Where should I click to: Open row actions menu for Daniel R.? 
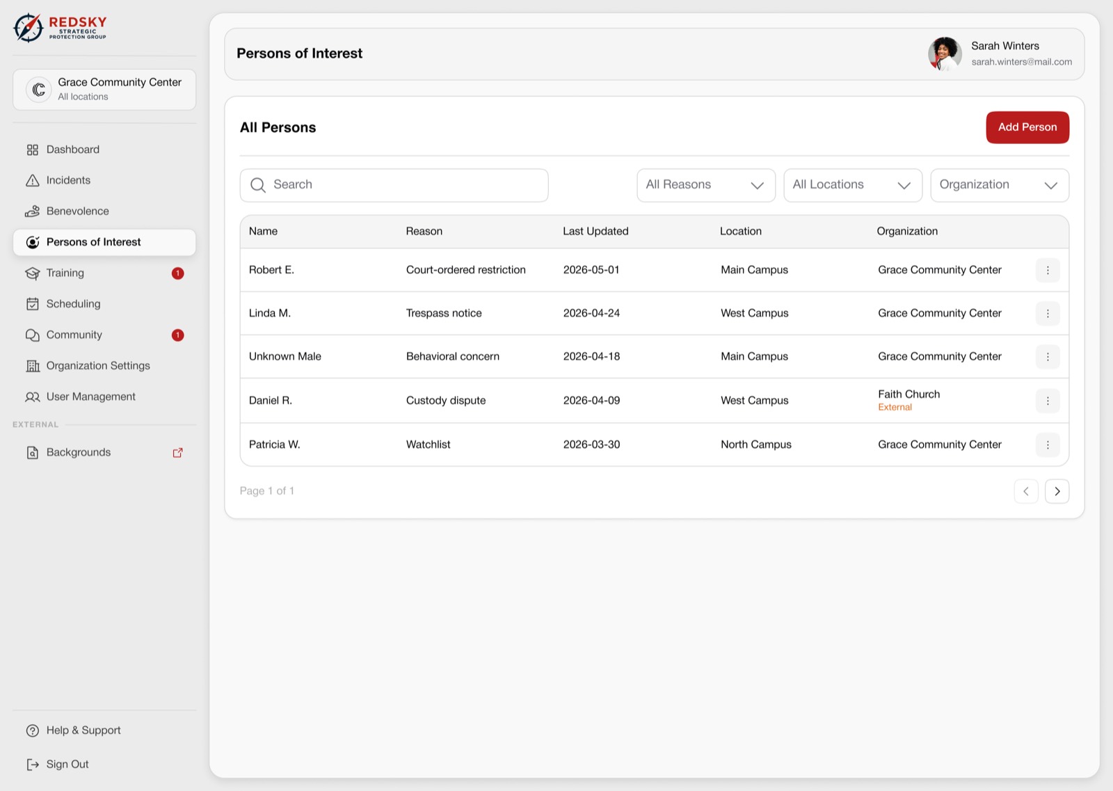tap(1048, 401)
